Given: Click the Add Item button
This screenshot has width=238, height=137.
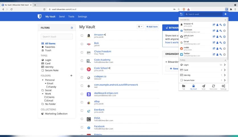Looking at the screenshot, I should pyautogui.click(x=152, y=27).
